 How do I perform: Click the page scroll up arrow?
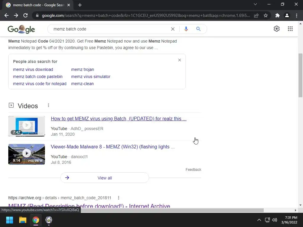tap(300, 24)
